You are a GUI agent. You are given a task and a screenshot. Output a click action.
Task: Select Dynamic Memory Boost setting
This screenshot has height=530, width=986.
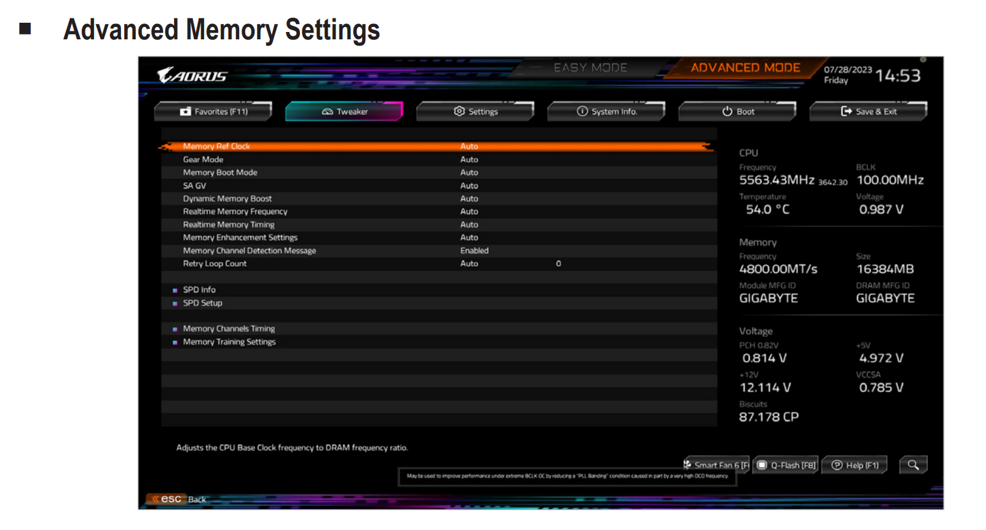(x=439, y=199)
